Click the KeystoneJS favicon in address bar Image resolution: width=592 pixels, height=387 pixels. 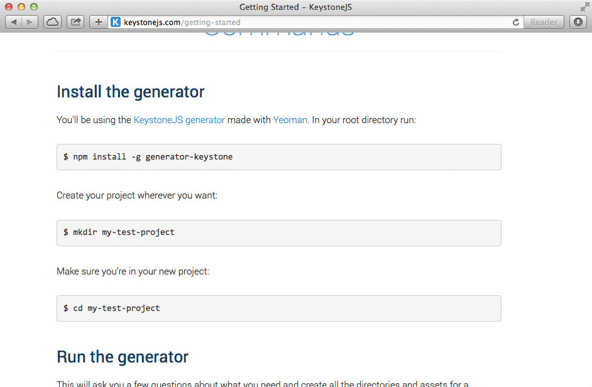[x=116, y=22]
